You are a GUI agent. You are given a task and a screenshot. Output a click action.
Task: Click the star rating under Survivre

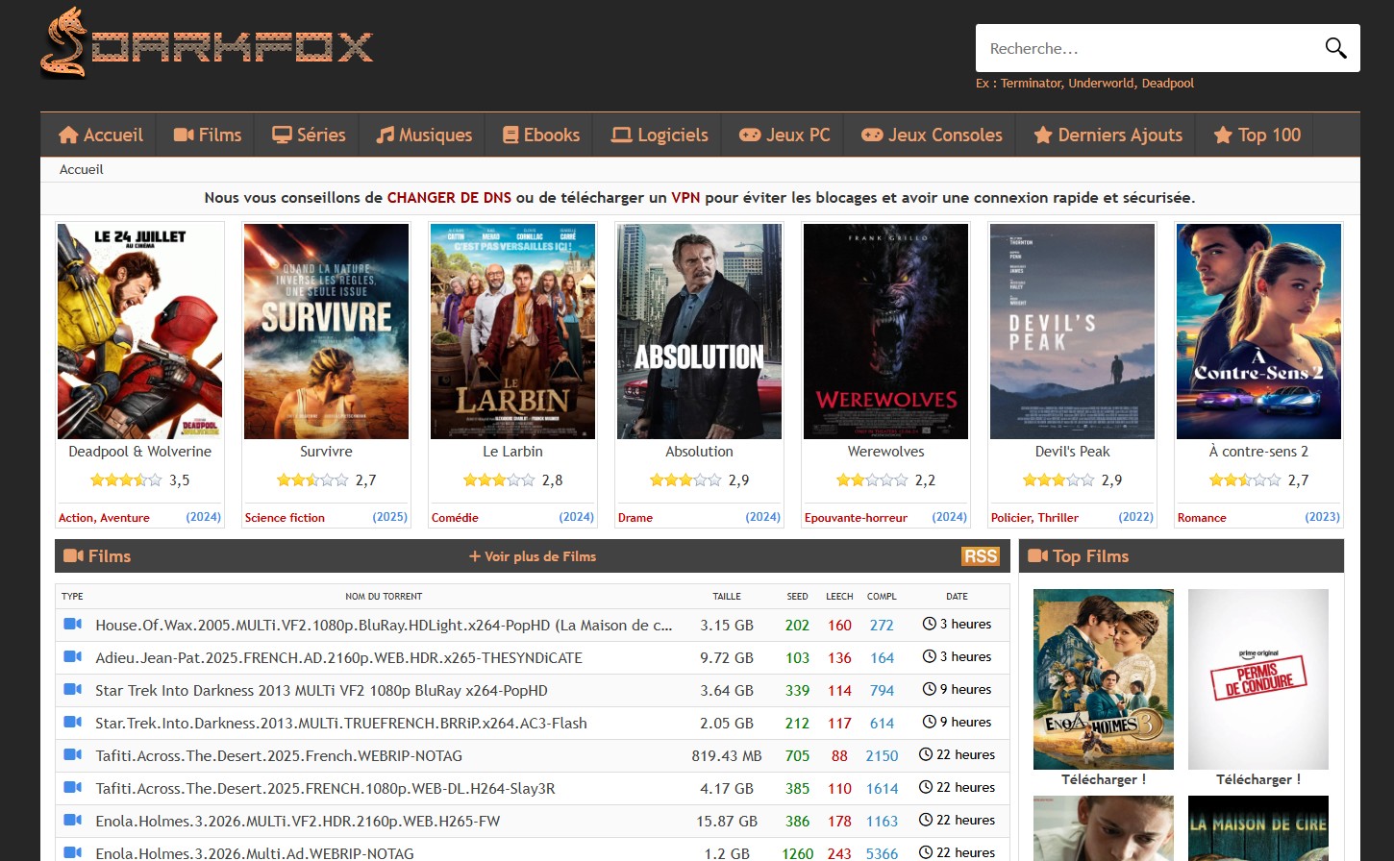pyautogui.click(x=312, y=480)
